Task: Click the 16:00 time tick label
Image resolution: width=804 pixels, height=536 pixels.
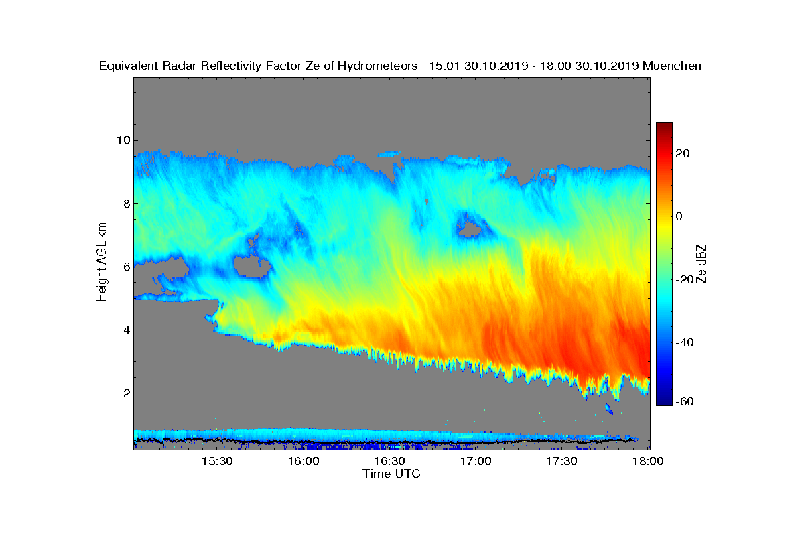Action: click(x=304, y=462)
